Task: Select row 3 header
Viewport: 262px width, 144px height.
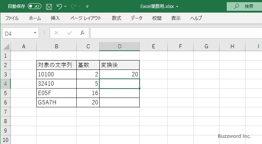Action: (x=5, y=74)
